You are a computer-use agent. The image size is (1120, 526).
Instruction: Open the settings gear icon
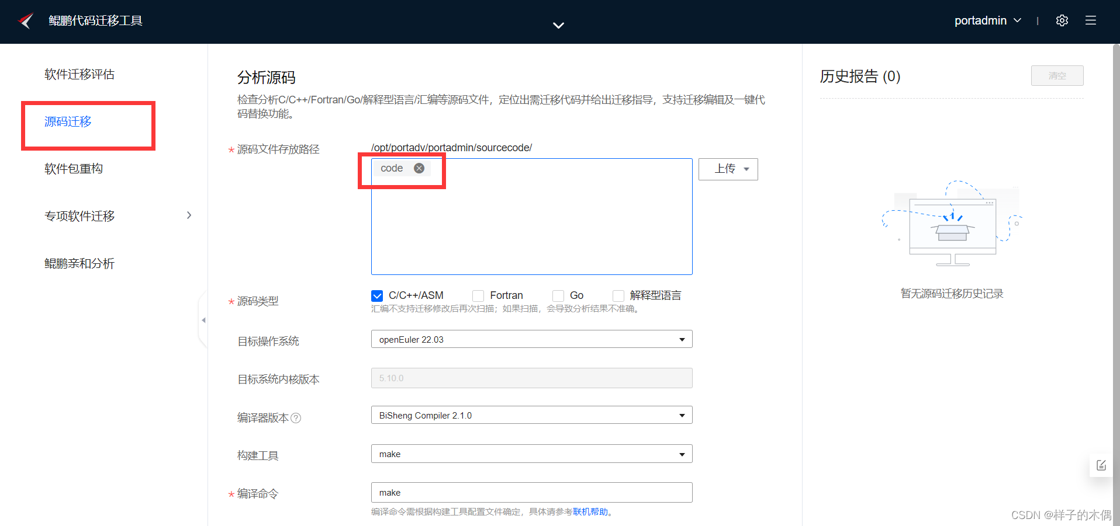(x=1062, y=20)
